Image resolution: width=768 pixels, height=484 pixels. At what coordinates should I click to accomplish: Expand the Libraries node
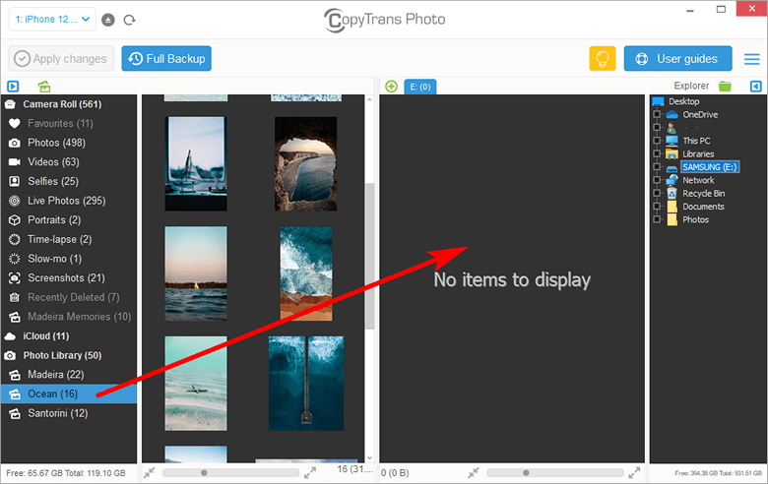(x=657, y=153)
